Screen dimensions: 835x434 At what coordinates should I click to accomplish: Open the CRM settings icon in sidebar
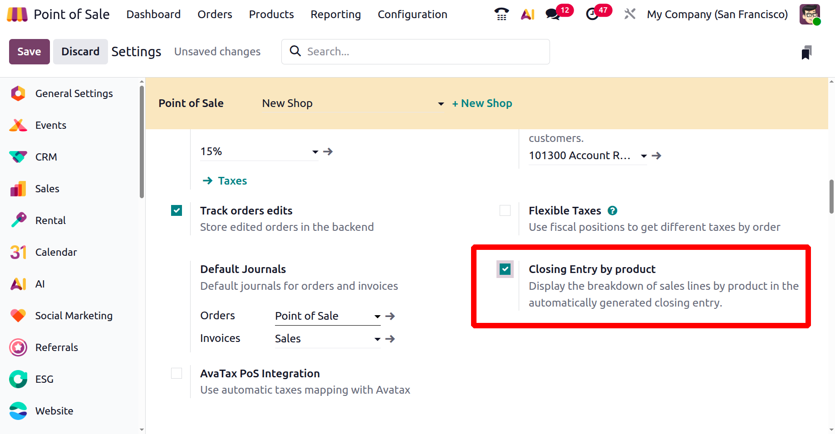[x=18, y=157]
